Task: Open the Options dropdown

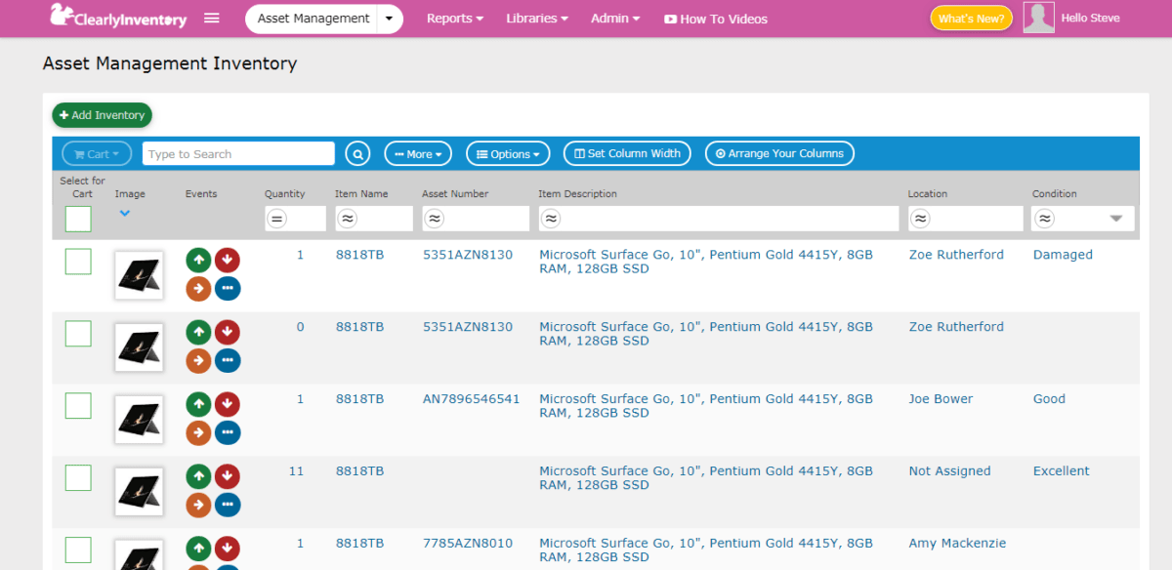Action: point(508,153)
